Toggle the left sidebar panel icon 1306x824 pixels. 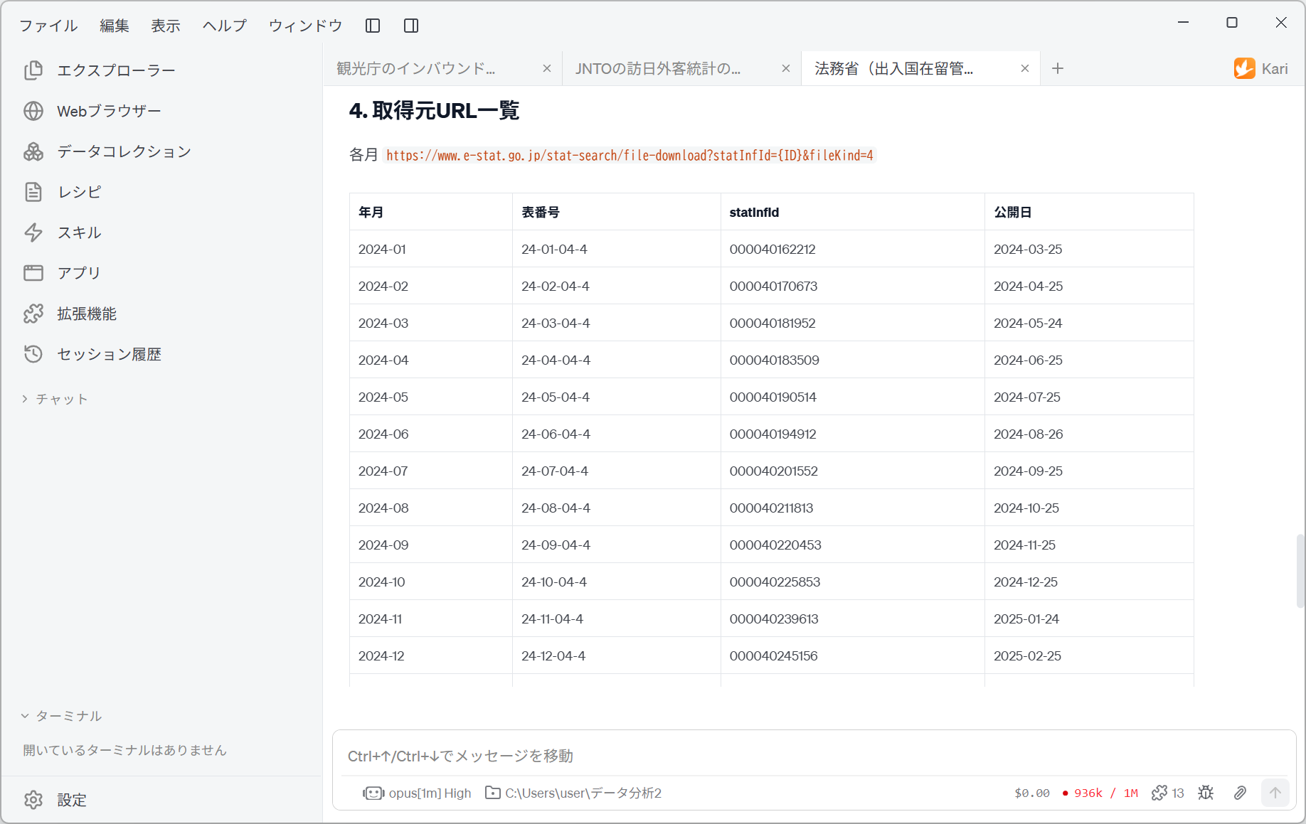[x=373, y=26]
